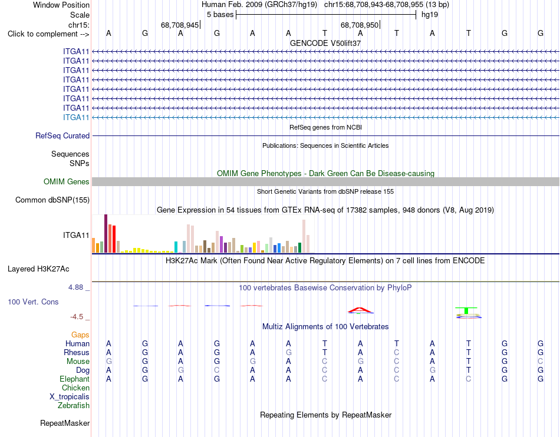Click the Human species label
This screenshot has height=437, width=560.
tap(77, 343)
